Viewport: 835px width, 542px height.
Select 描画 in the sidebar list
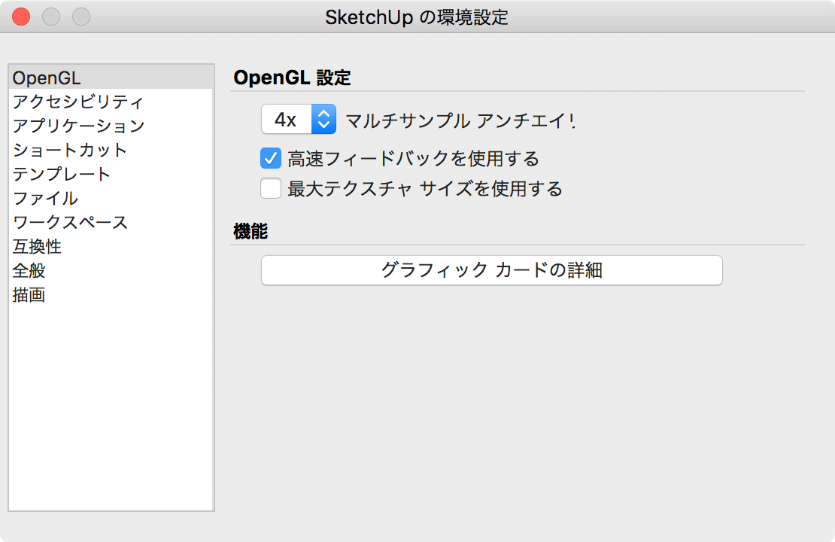point(111,295)
